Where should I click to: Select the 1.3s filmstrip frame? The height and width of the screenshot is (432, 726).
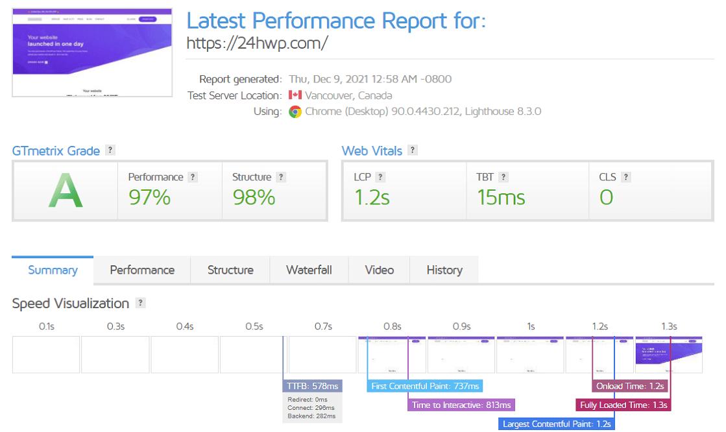click(x=669, y=354)
